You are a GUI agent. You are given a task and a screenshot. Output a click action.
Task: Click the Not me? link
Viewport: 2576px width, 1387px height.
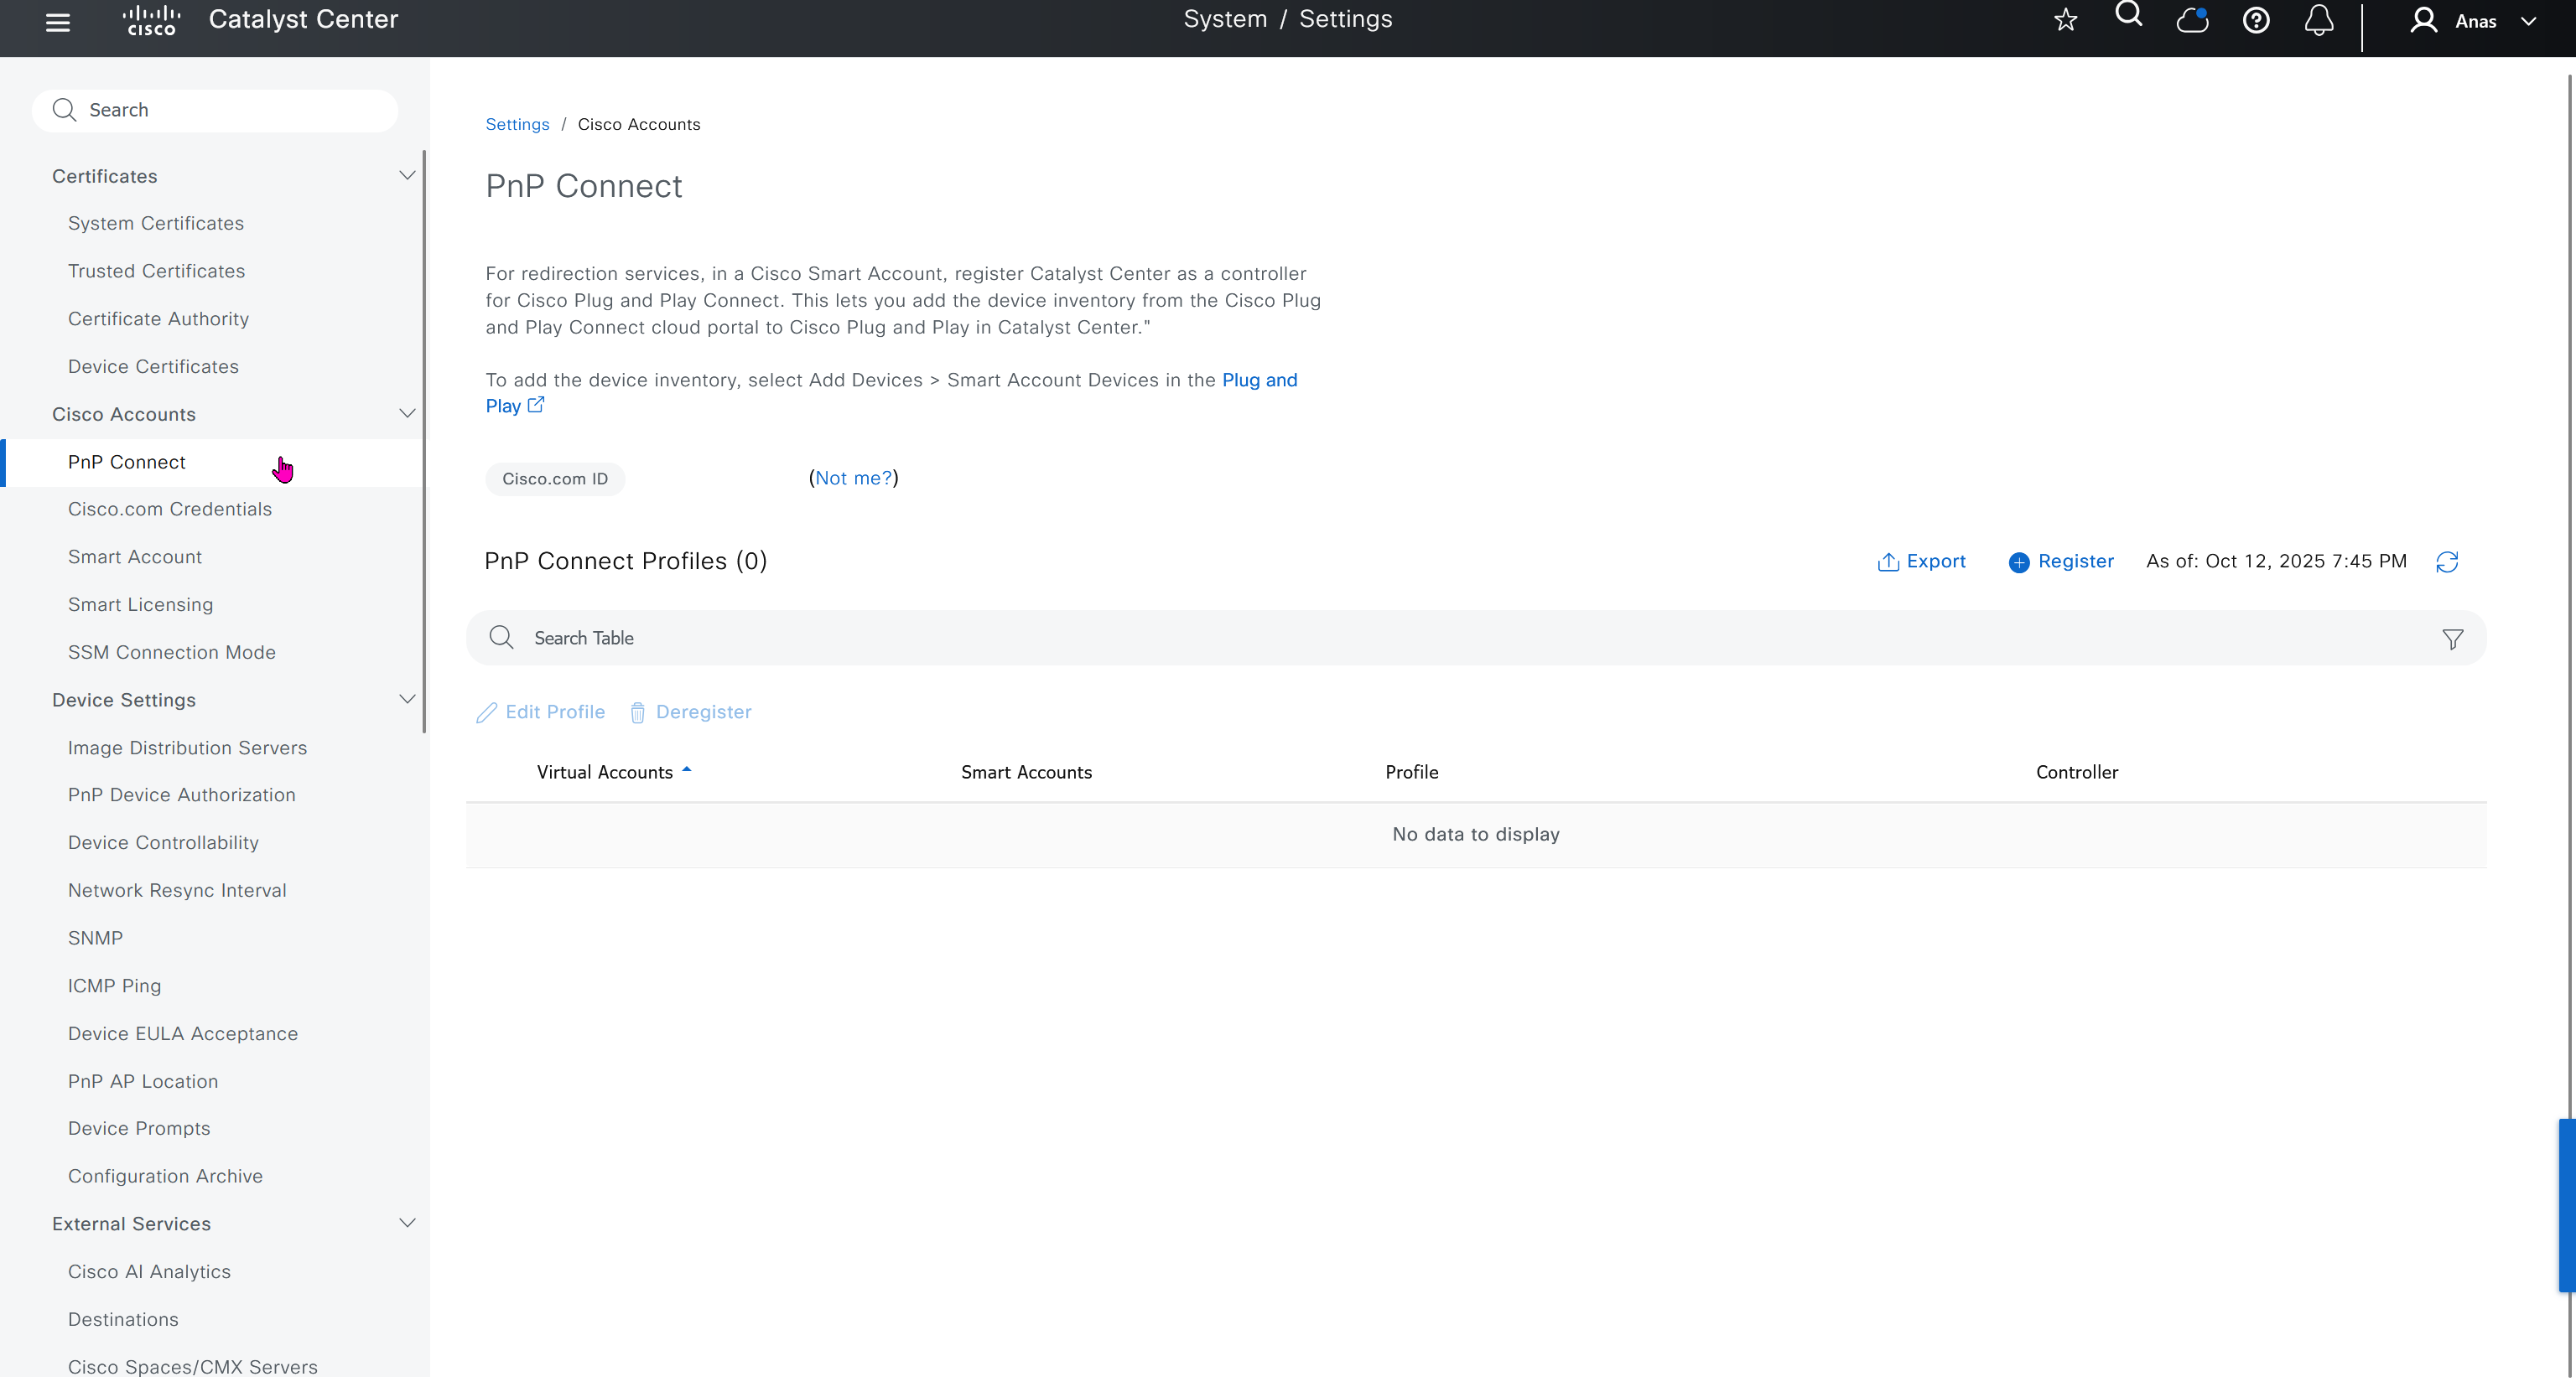pos(853,479)
